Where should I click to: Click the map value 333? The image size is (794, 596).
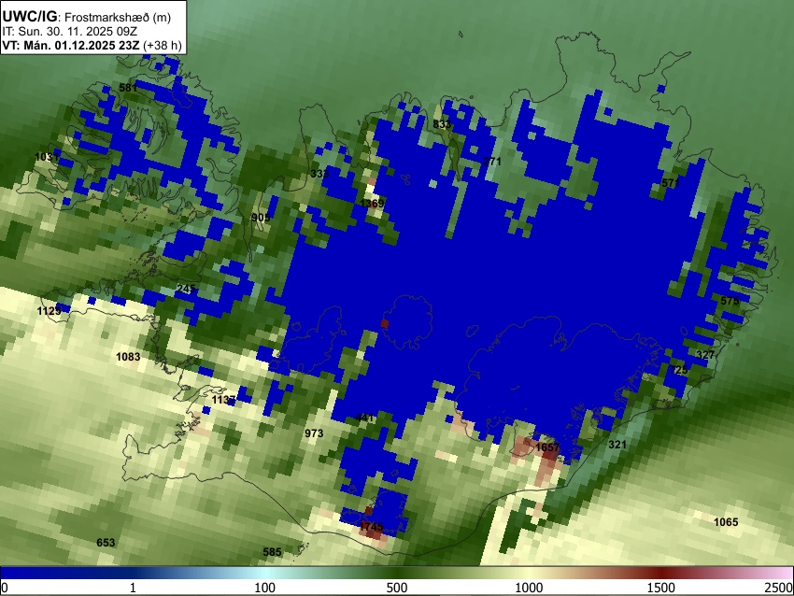[319, 174]
